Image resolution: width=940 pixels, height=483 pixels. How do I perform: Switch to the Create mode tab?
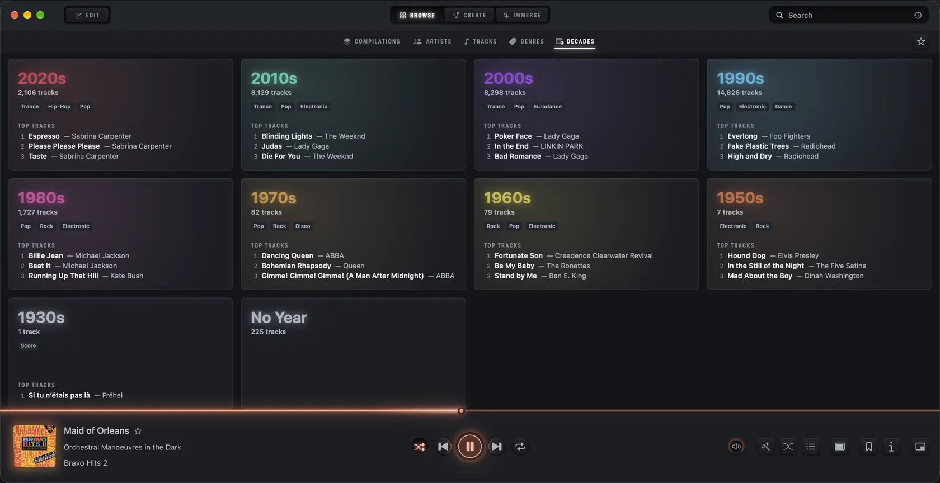[469, 15]
